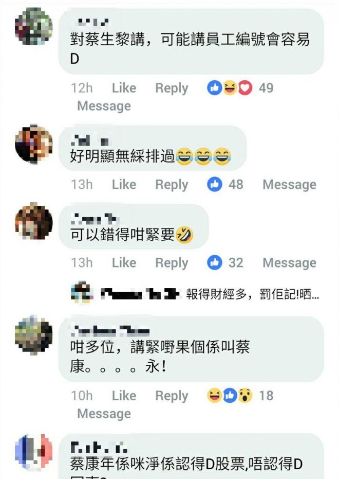
Task: Message the author with 48 likes
Action: click(289, 185)
